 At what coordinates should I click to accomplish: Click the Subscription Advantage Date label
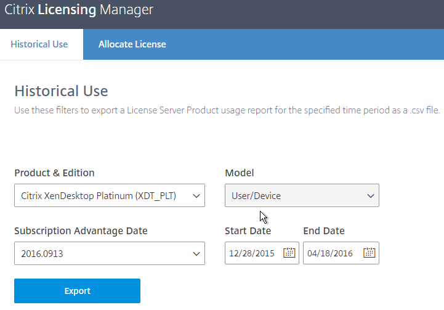(x=81, y=231)
